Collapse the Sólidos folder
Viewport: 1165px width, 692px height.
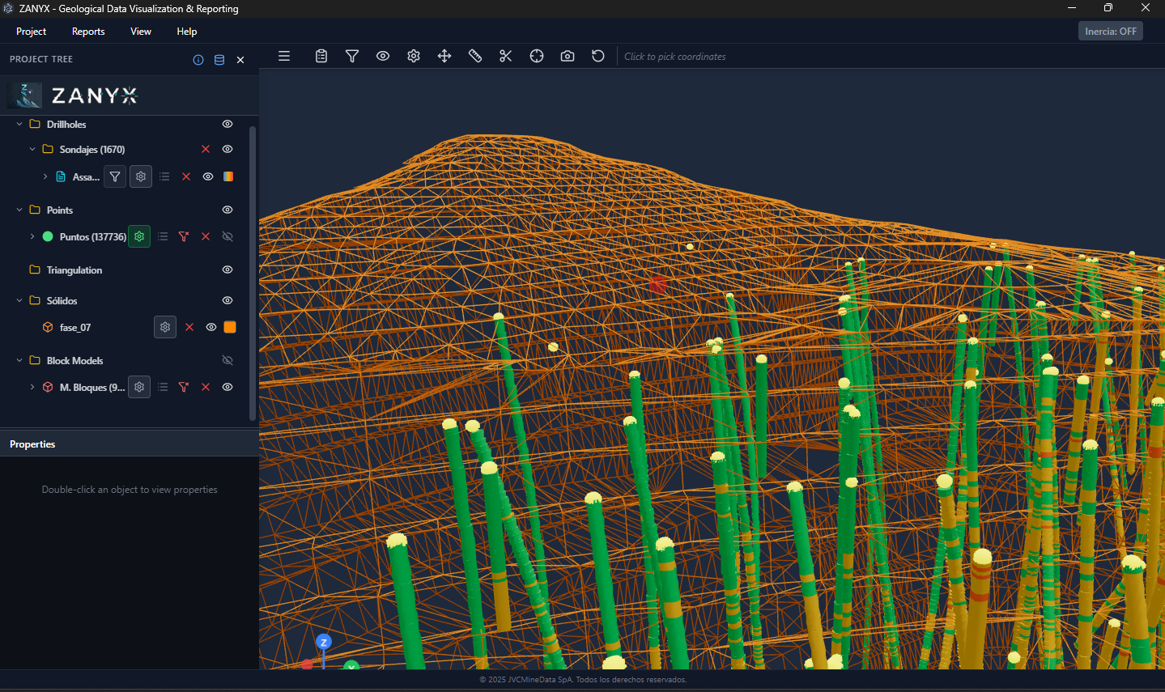[x=19, y=300]
